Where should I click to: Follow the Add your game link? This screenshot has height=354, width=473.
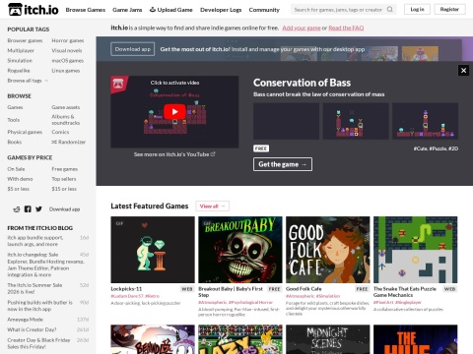tap(302, 28)
